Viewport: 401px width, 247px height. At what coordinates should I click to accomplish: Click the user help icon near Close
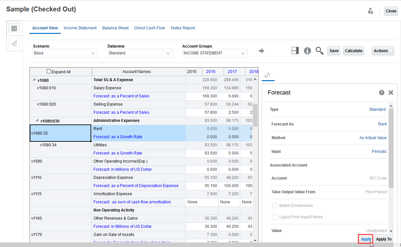tap(371, 11)
